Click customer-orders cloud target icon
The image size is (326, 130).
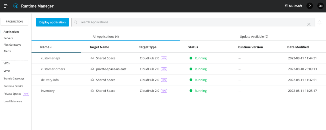pos(92,69)
